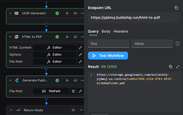The image size is (183, 115).
Task: Expand the Result panel to fullscreen
Action: click(177, 67)
